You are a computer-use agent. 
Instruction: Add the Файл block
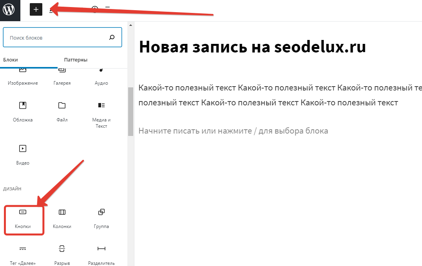pos(62,112)
